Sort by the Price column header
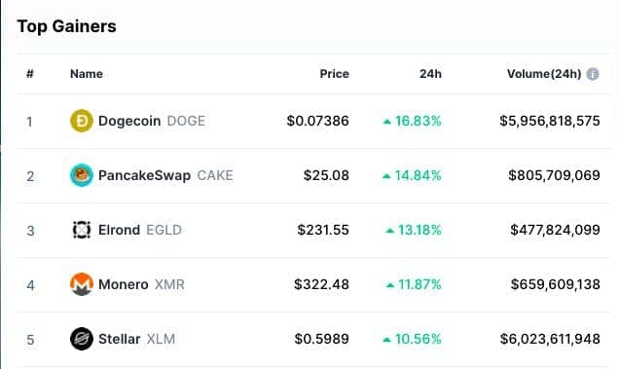 pos(335,74)
